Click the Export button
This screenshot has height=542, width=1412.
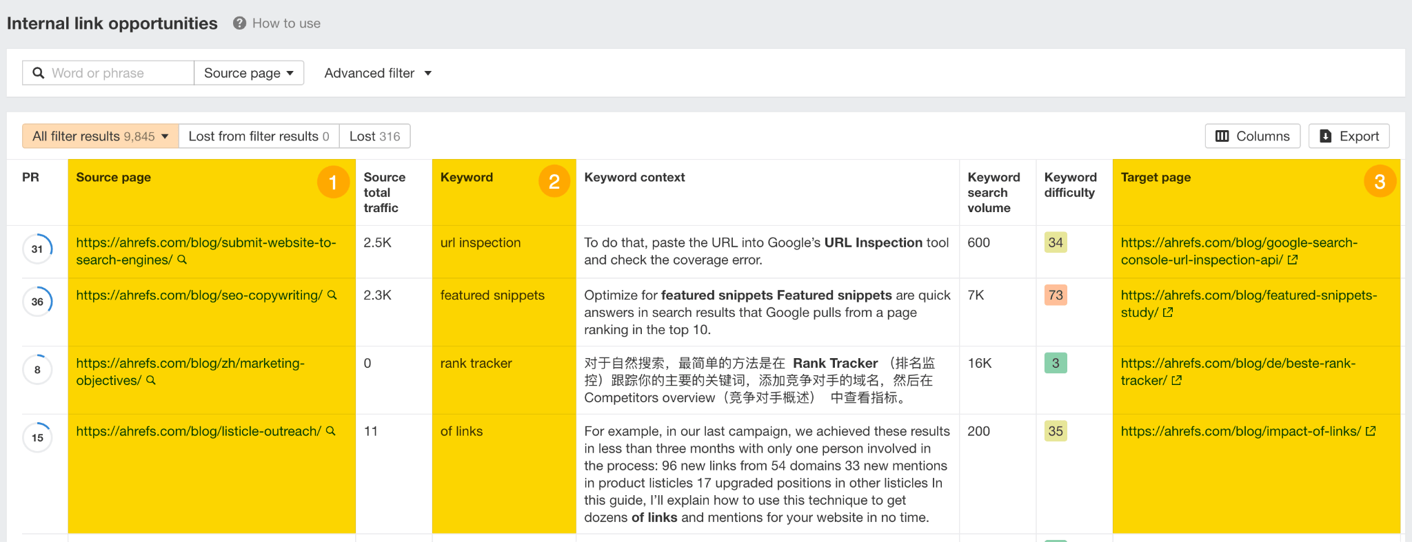point(1349,136)
